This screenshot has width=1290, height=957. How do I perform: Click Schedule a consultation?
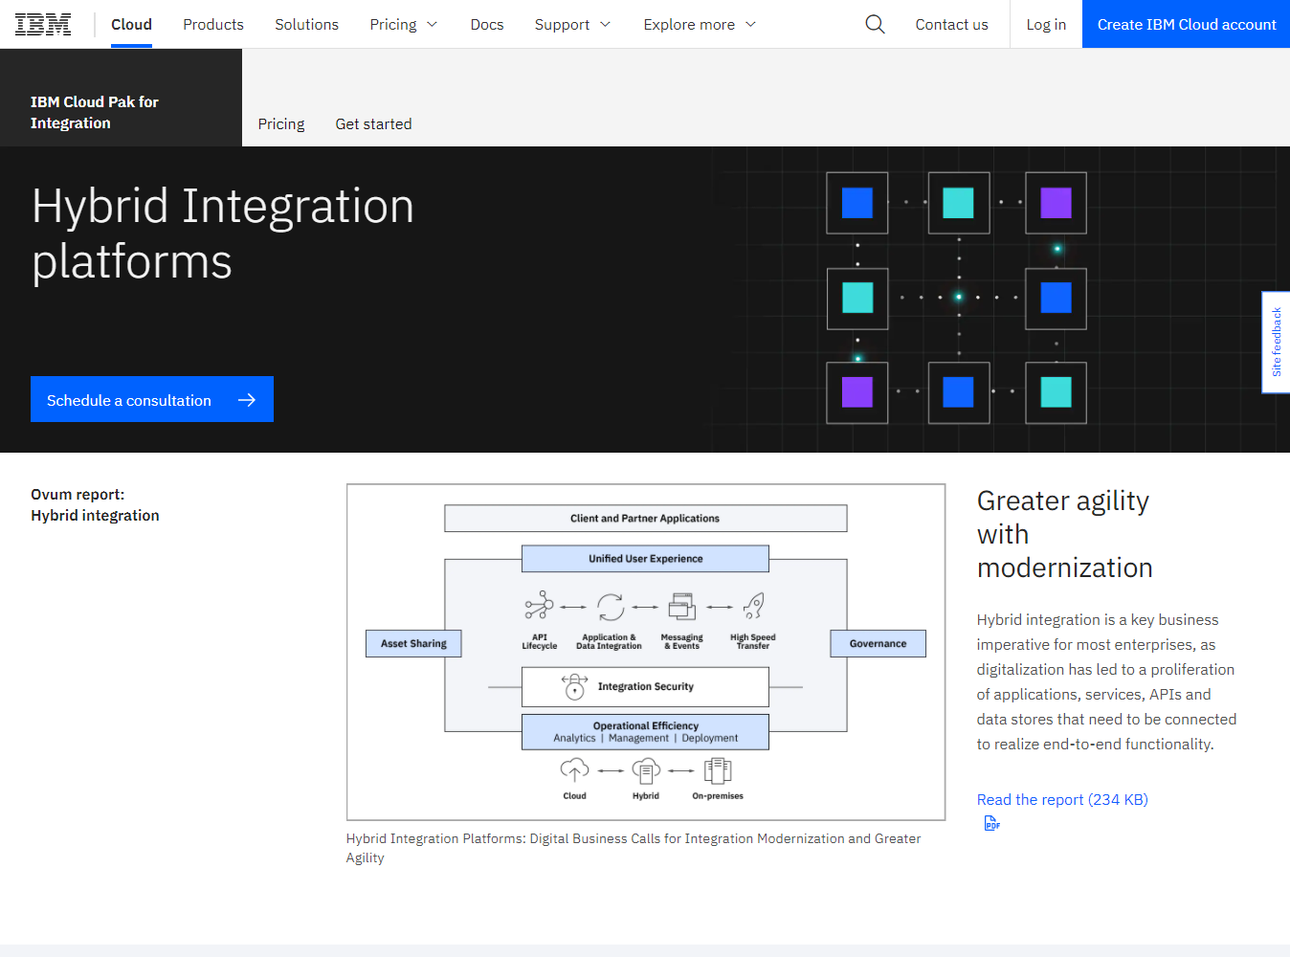(x=129, y=399)
